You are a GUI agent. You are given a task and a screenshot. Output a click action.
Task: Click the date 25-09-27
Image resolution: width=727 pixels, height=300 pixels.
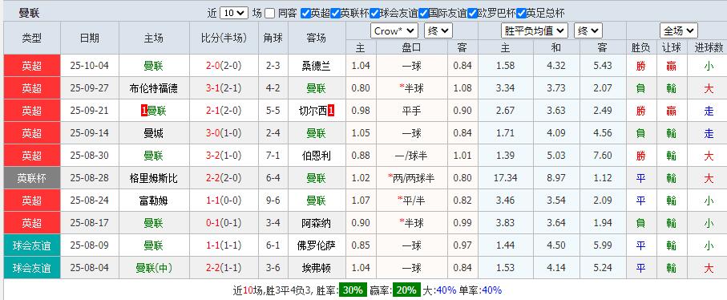tap(90, 88)
